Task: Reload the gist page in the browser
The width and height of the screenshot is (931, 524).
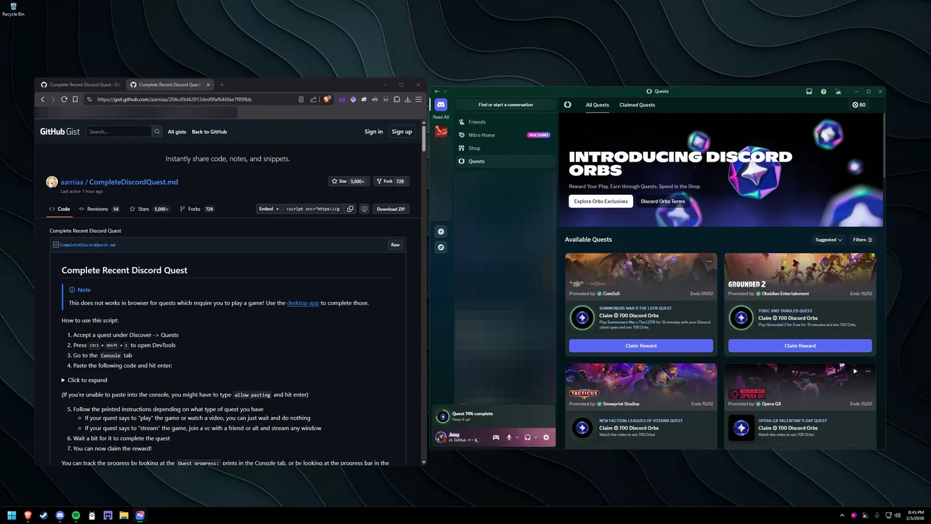Action: coord(64,99)
